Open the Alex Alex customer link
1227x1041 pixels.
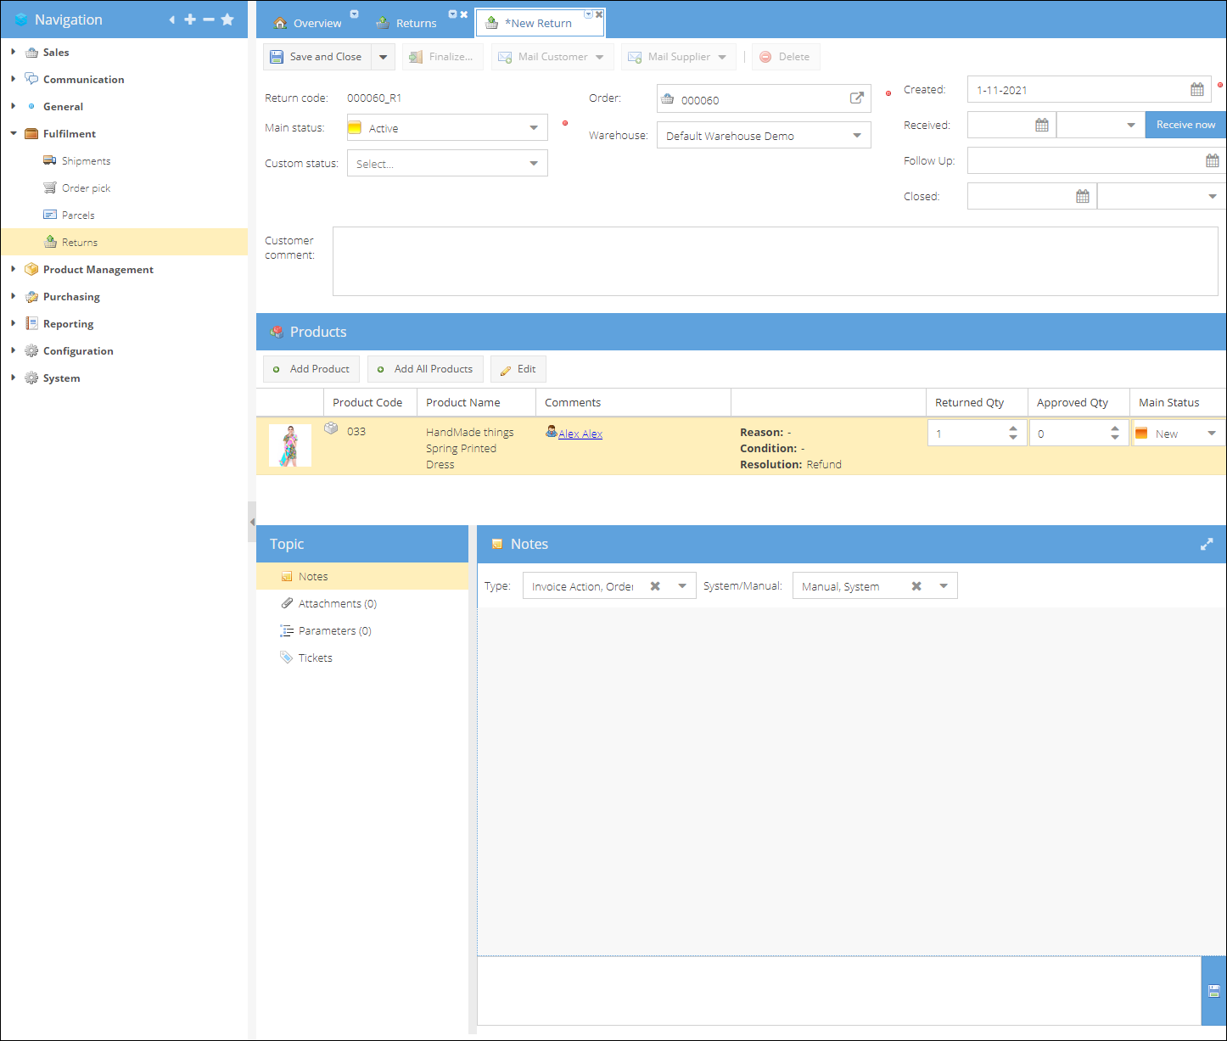tap(580, 434)
